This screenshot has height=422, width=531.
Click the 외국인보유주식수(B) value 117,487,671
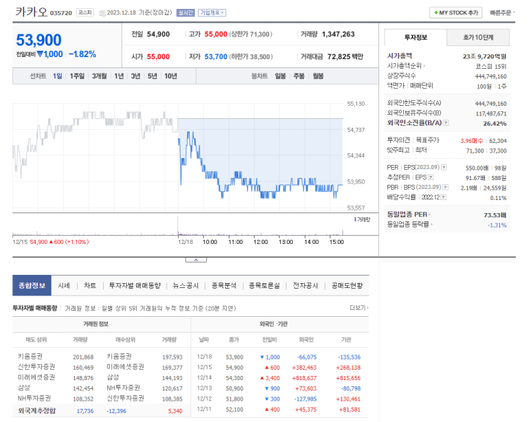(x=490, y=113)
